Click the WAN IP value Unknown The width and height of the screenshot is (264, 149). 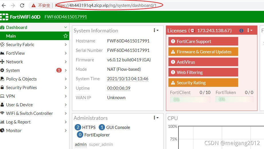[x=116, y=97]
